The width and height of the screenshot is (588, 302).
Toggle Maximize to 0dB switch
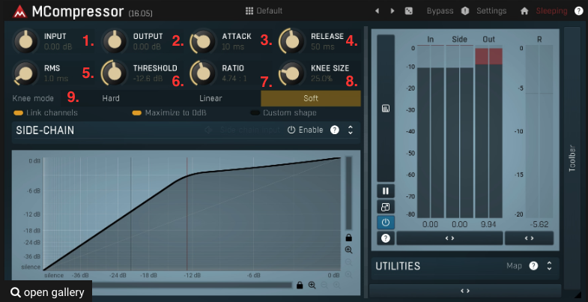(x=169, y=113)
